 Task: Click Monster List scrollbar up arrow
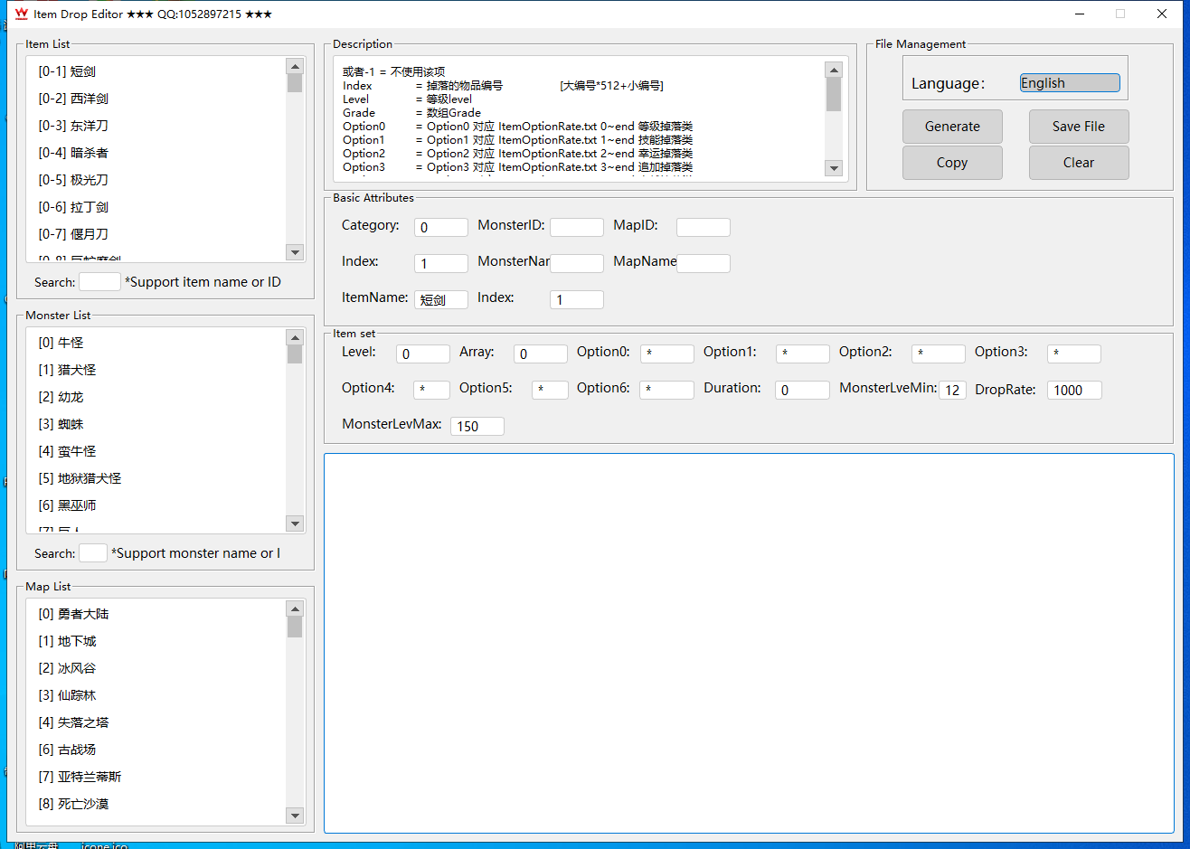pos(295,337)
